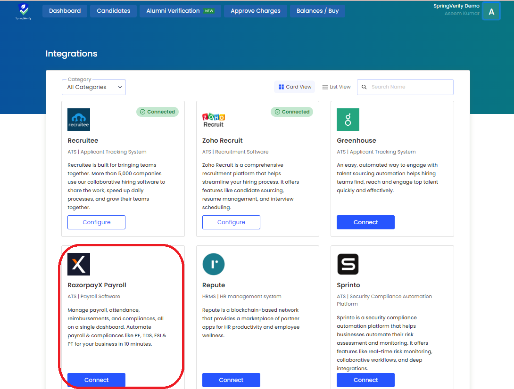Focus the Search Name field
Viewport: 514px width, 389px height.
click(409, 87)
